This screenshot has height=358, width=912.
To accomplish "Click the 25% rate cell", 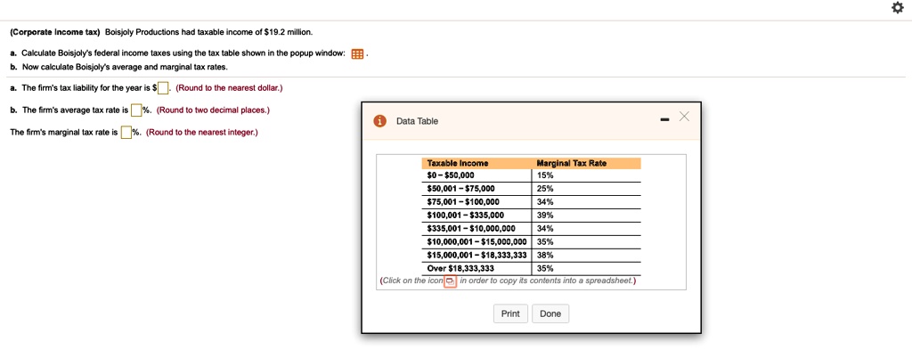I will 586,189.
